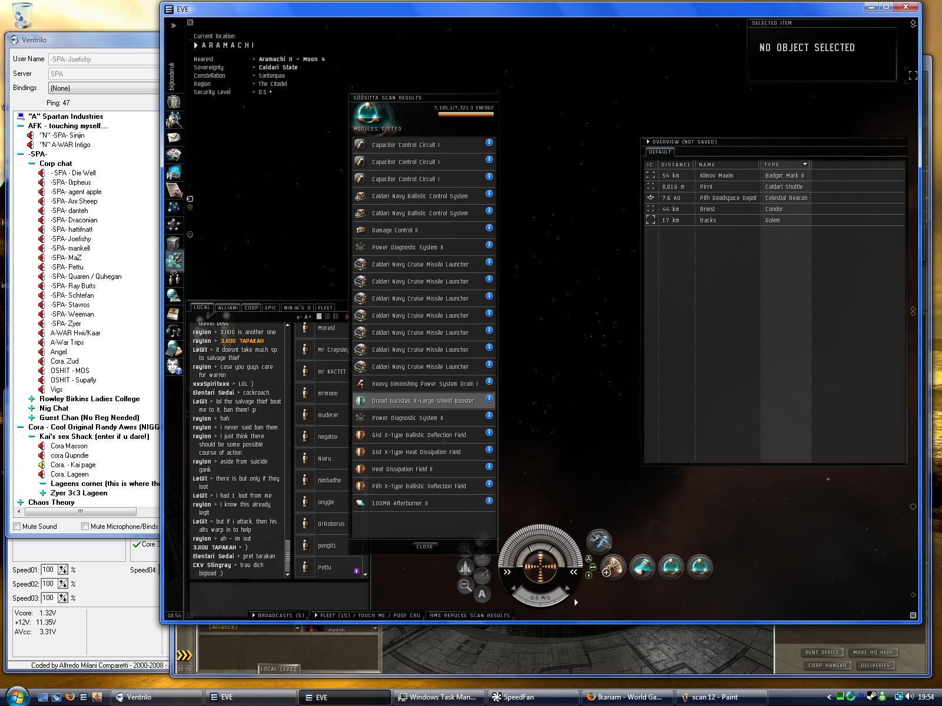Open Windows Task Manager from taskbar
The image size is (942, 706).
(x=440, y=697)
